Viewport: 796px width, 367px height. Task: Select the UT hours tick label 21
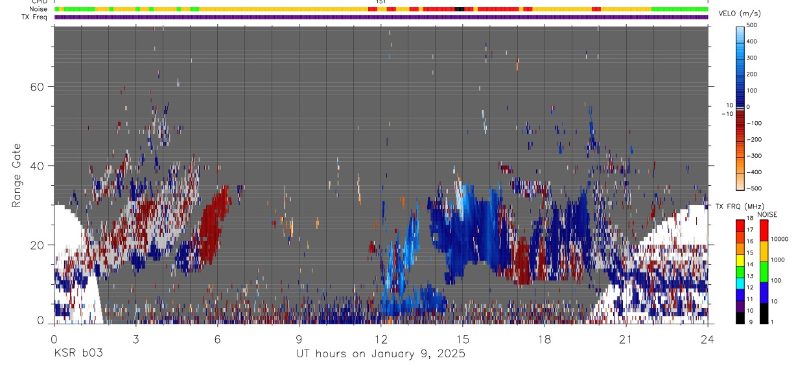tap(626, 339)
